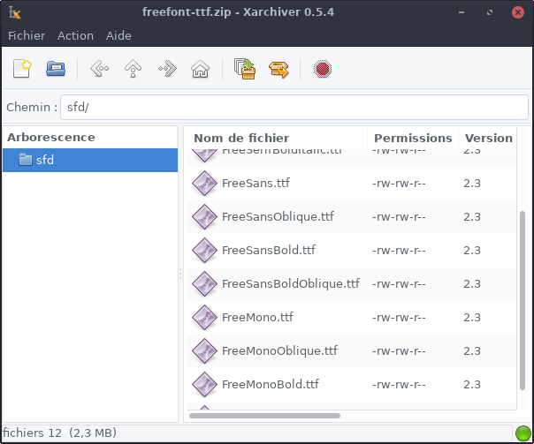This screenshot has width=534, height=444.
Task: Open the Aide menu
Action: click(118, 35)
